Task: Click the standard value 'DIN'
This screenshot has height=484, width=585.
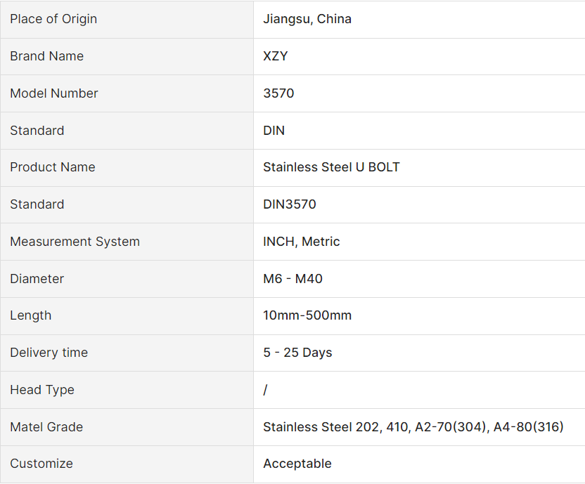Action: tap(274, 131)
